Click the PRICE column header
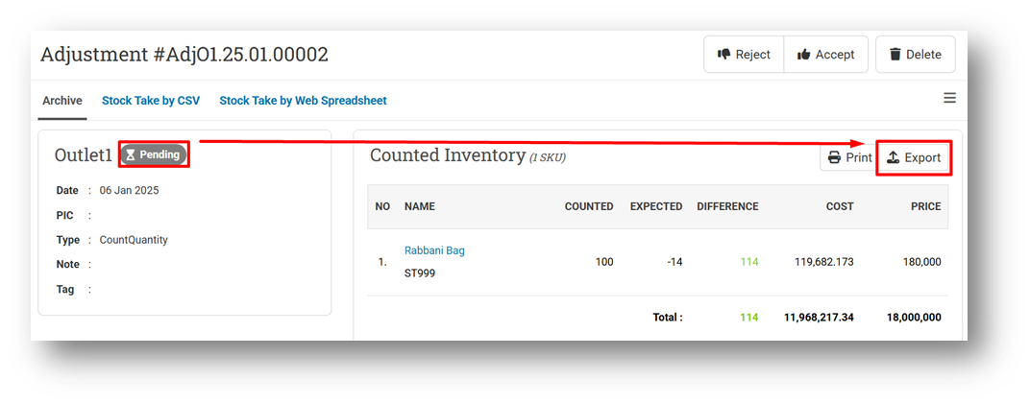 925,206
